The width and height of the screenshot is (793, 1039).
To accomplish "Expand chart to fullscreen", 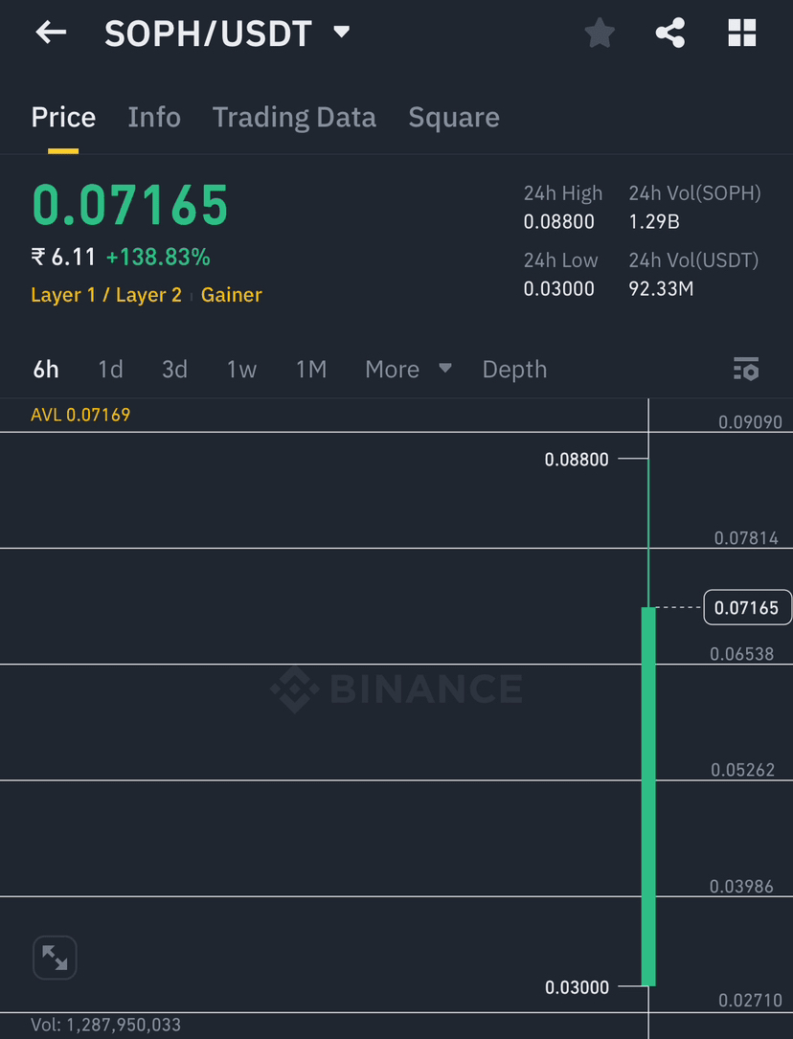I will pos(55,958).
